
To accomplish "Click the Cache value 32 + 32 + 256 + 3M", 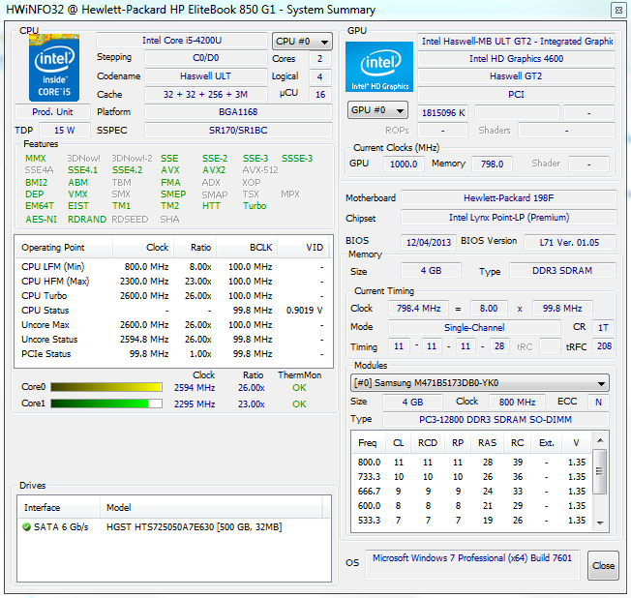I will [205, 95].
